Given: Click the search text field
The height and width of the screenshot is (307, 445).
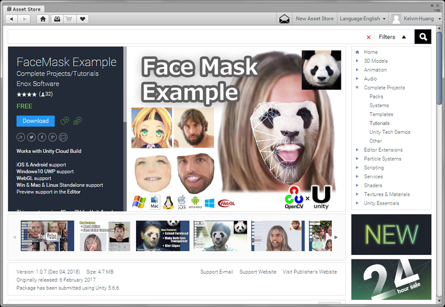Looking at the screenshot, I should (x=186, y=37).
